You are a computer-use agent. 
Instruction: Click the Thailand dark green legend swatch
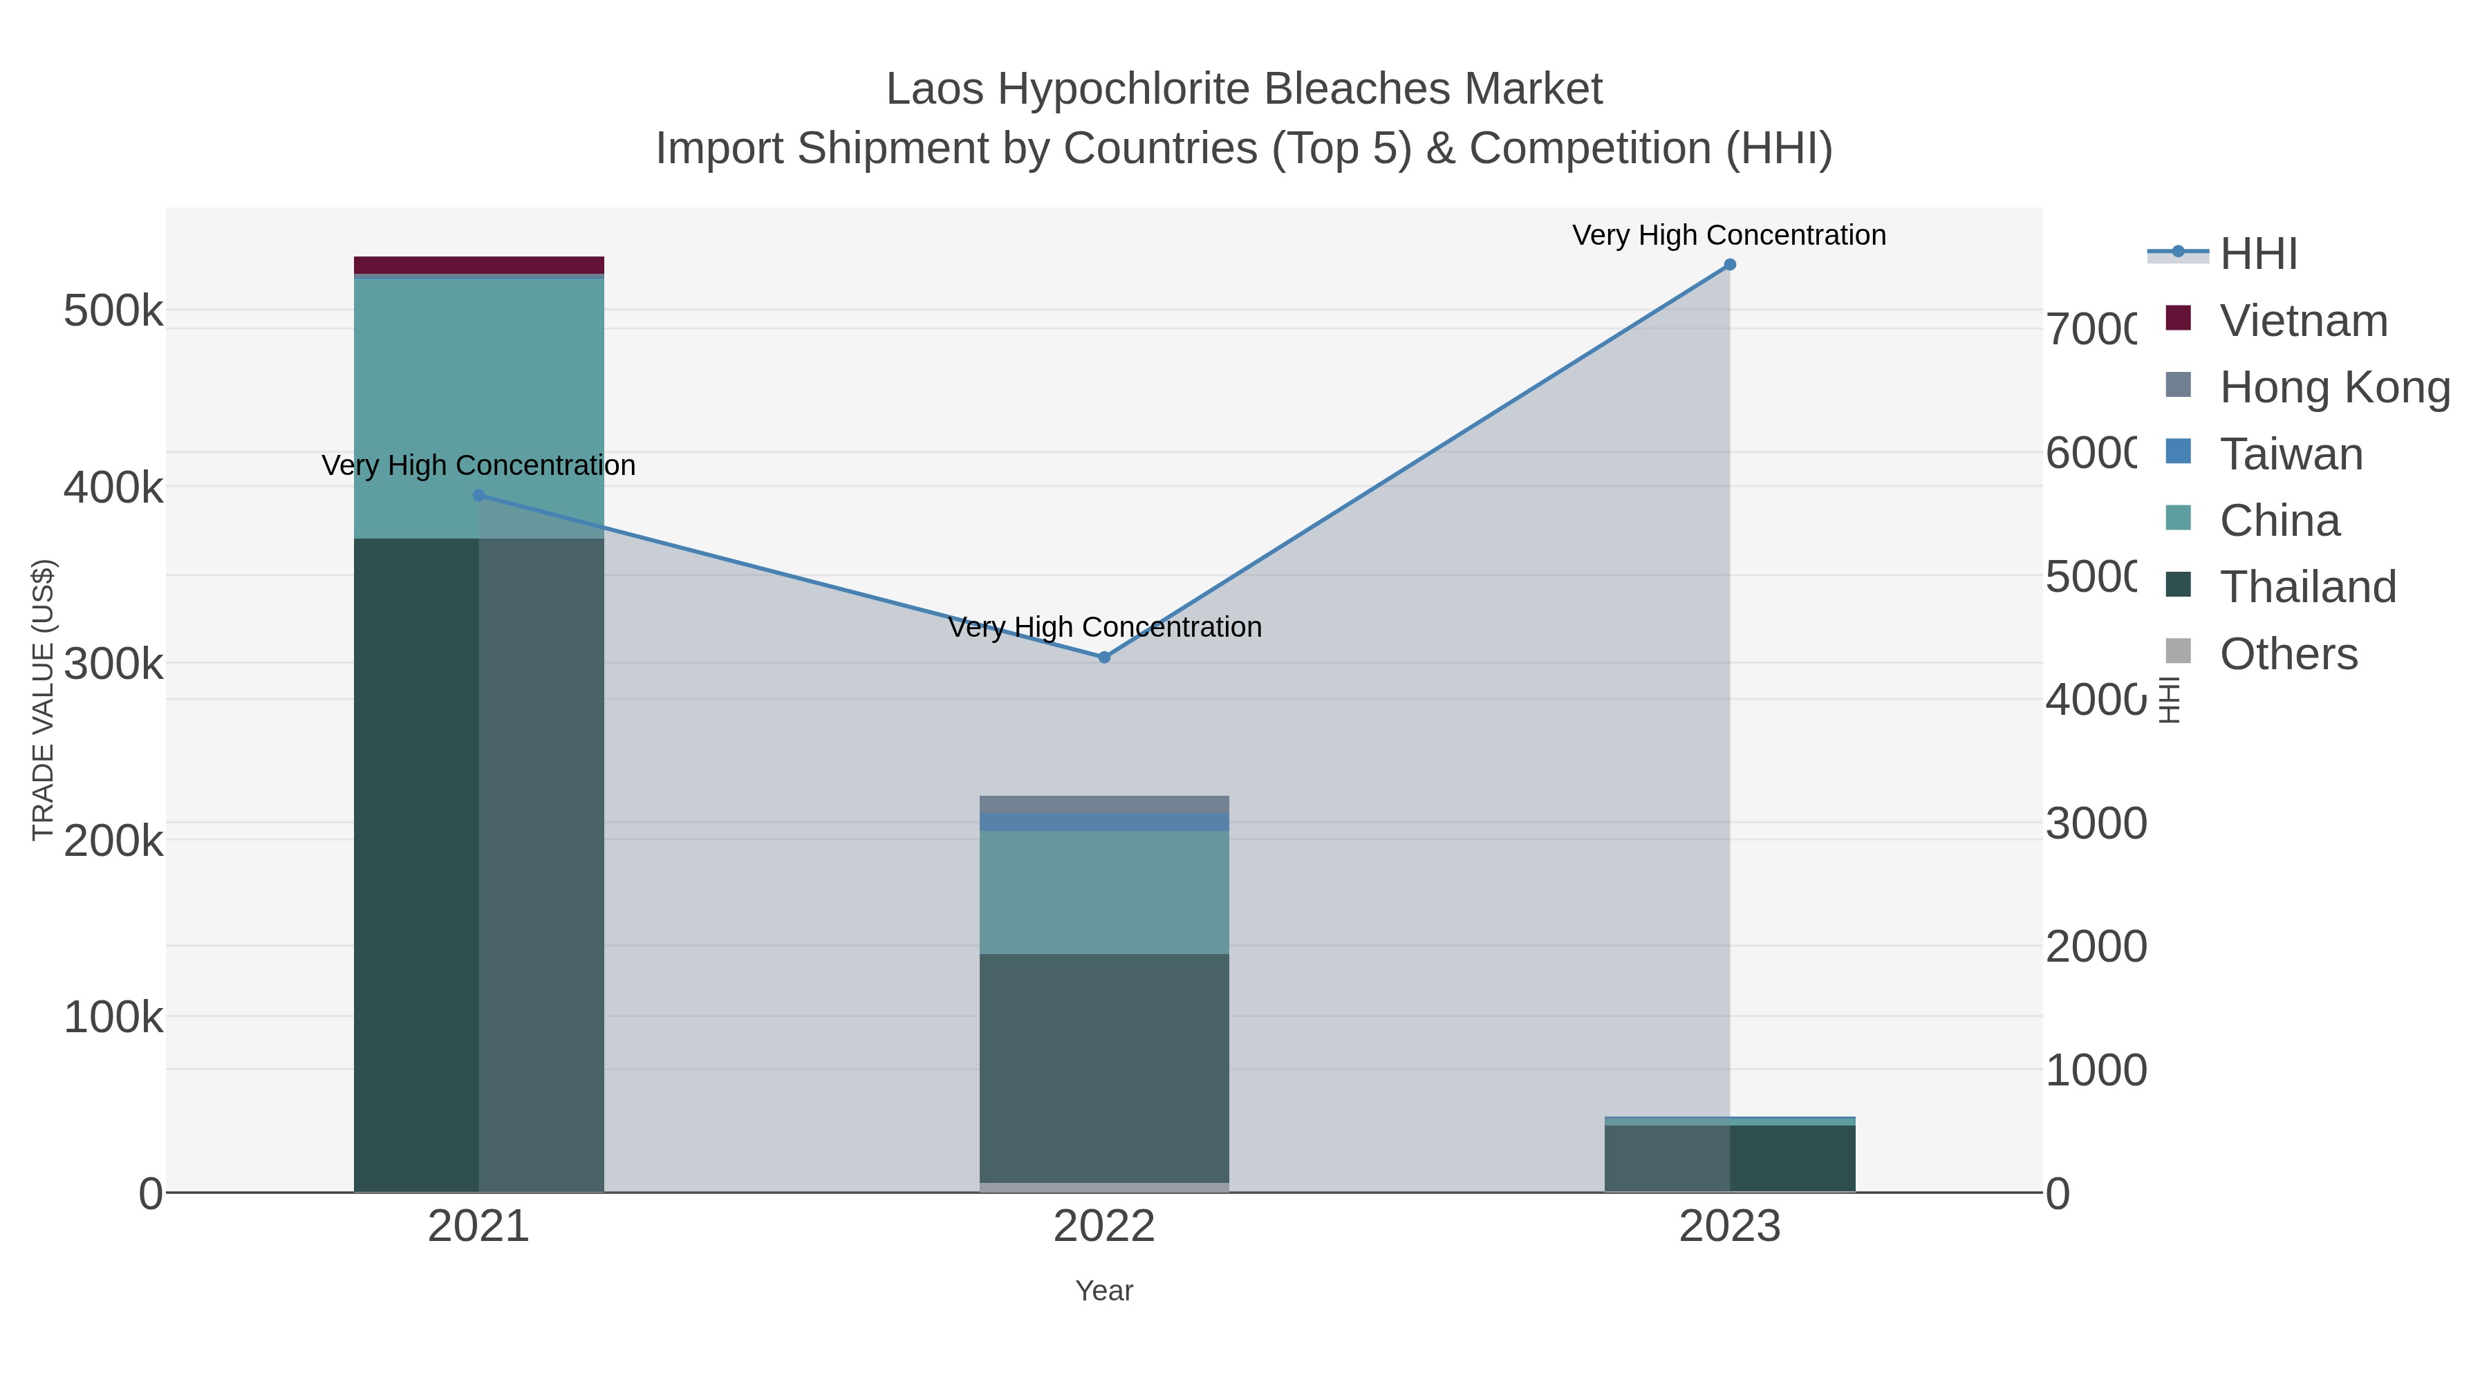tap(2179, 584)
